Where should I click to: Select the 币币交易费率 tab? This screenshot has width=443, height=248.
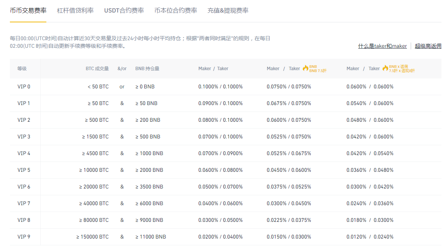[x=28, y=11]
